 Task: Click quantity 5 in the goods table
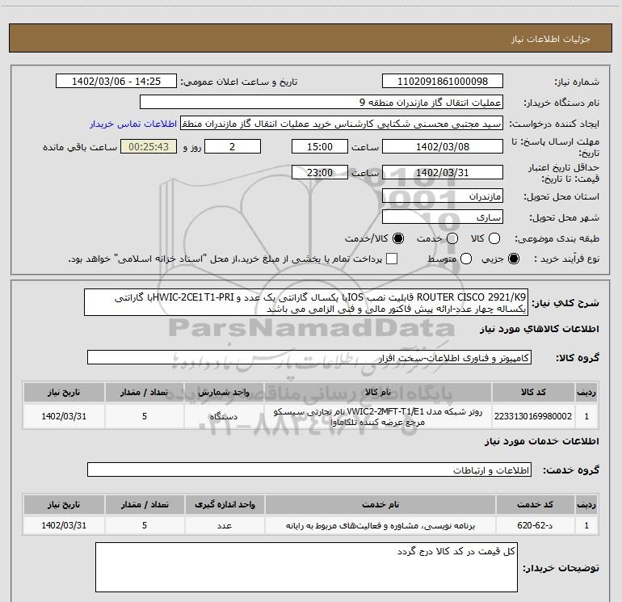145,416
